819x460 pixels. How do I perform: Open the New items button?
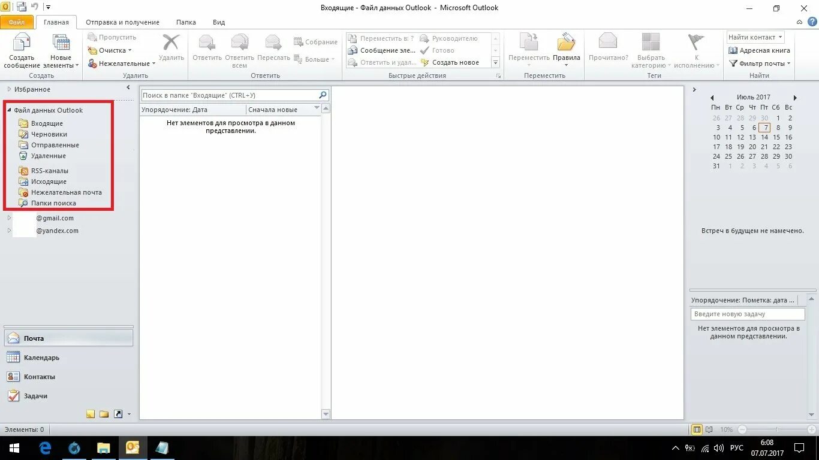[x=61, y=51]
